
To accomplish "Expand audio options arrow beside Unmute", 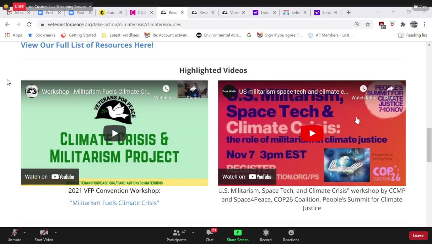I will tap(24, 233).
